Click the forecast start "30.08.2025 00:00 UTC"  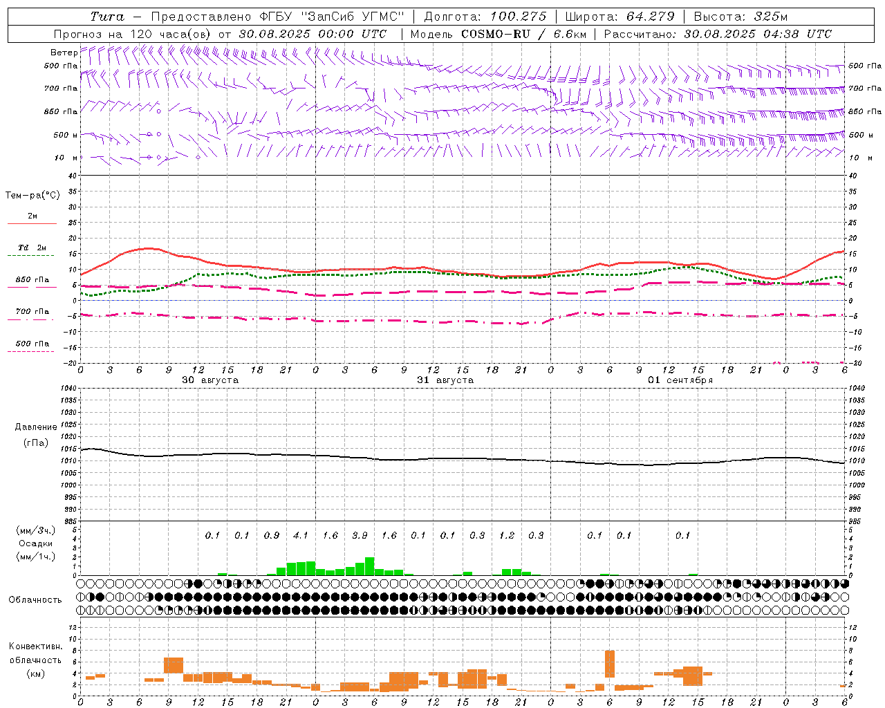(313, 34)
